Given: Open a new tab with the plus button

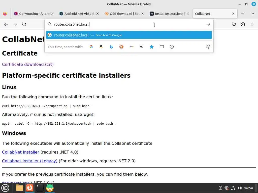Looking at the screenshot, I should coord(243,14).
